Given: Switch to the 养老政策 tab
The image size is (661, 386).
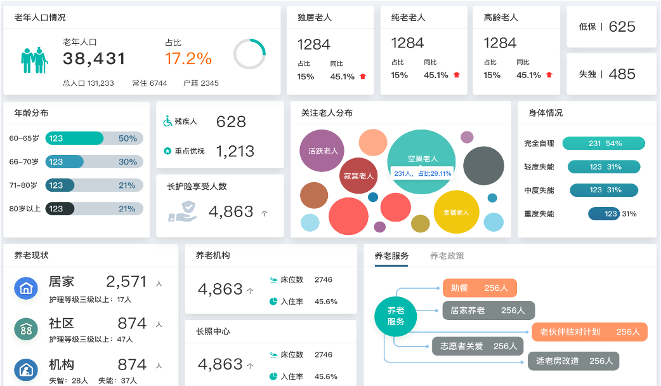Looking at the screenshot, I should pyautogui.click(x=447, y=256).
